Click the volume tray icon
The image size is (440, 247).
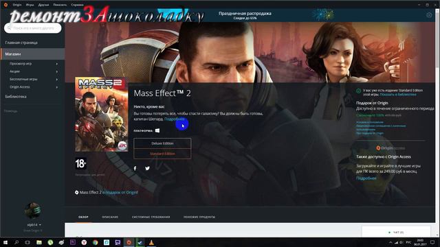pyautogui.click(x=401, y=242)
